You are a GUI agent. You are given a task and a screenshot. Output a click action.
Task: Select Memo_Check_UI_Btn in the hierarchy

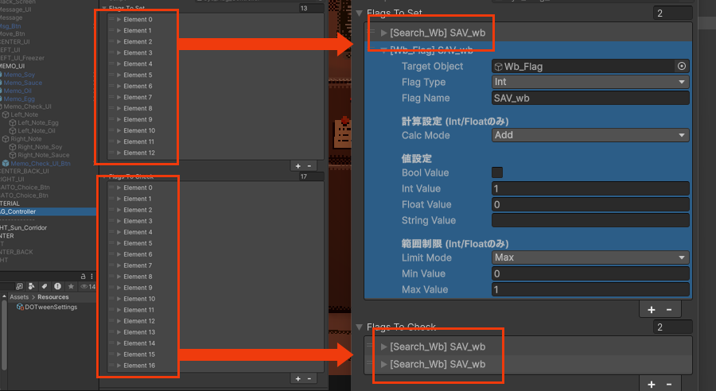point(41,163)
